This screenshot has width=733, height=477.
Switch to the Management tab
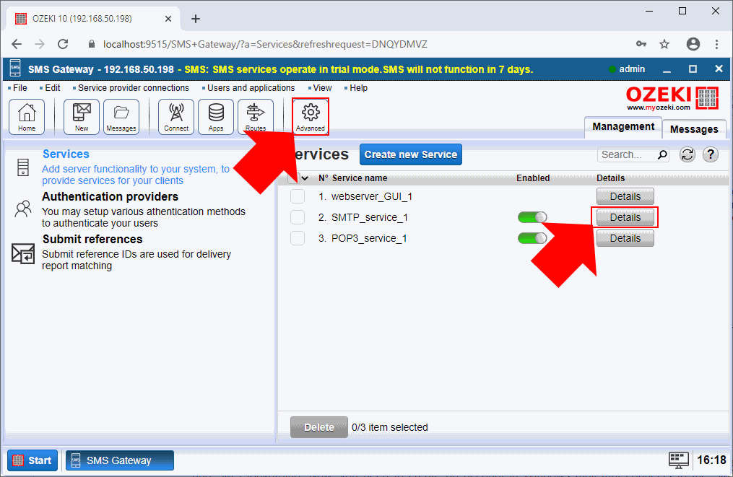[623, 127]
